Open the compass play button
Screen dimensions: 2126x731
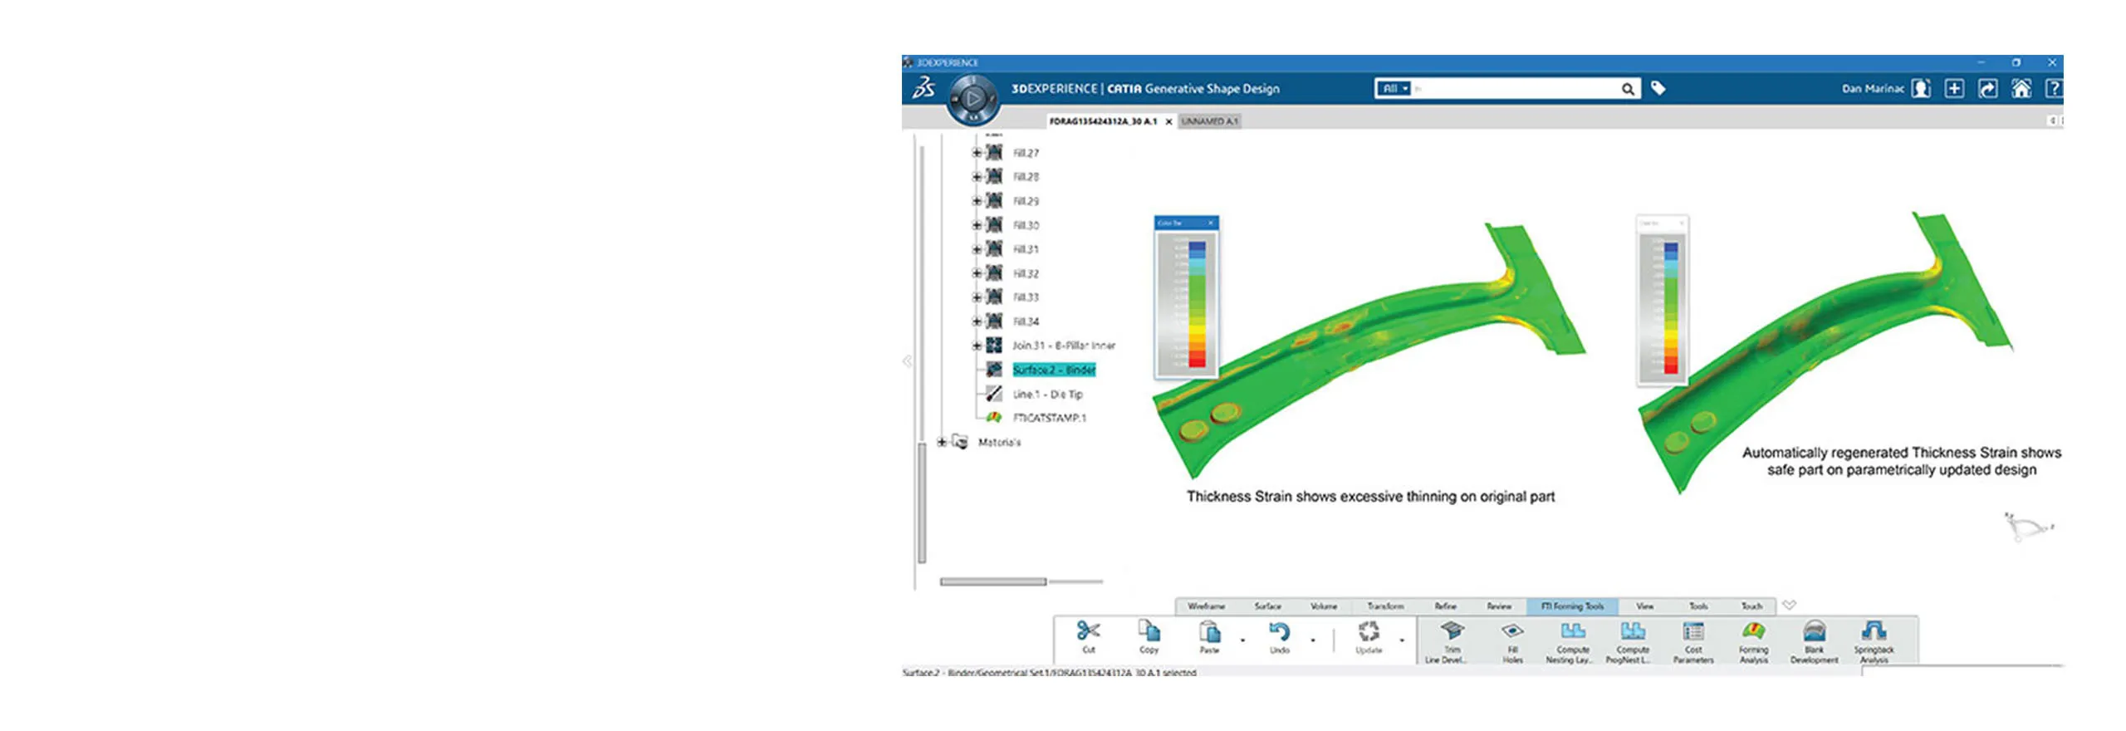pos(973,99)
